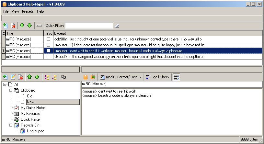Click the green up arrow beside Quick Filter toolbar
This screenshot has height=144, width=264.
[x=22, y=25]
